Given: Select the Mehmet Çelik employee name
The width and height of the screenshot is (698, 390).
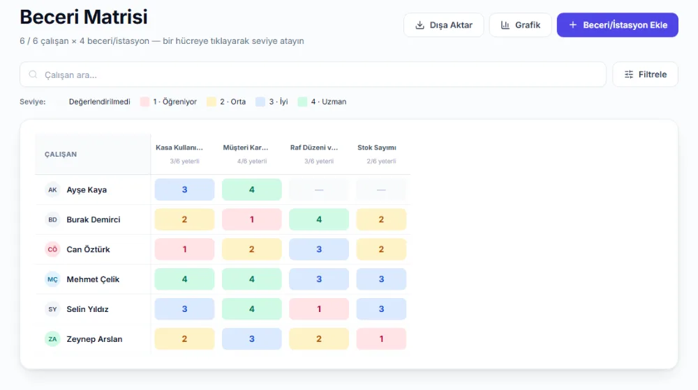Looking at the screenshot, I should (93, 279).
